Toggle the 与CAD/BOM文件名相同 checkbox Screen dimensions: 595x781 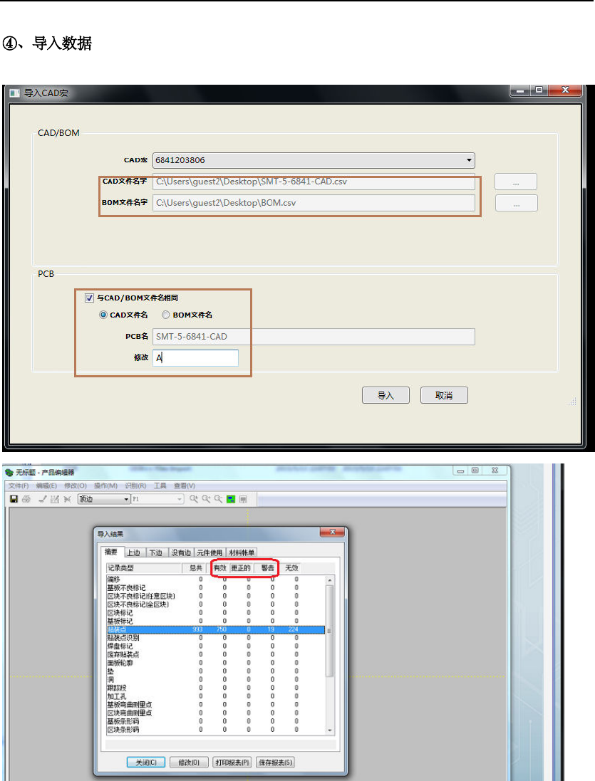click(x=89, y=298)
